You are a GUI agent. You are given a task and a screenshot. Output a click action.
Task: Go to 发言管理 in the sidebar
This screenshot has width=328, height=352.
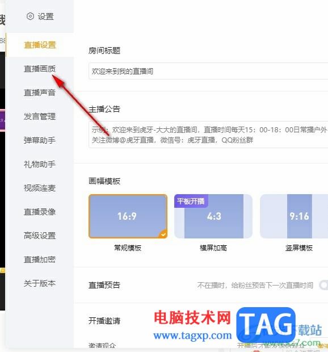(40, 116)
